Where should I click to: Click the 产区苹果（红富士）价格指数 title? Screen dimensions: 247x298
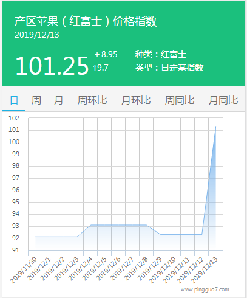pos(86,21)
